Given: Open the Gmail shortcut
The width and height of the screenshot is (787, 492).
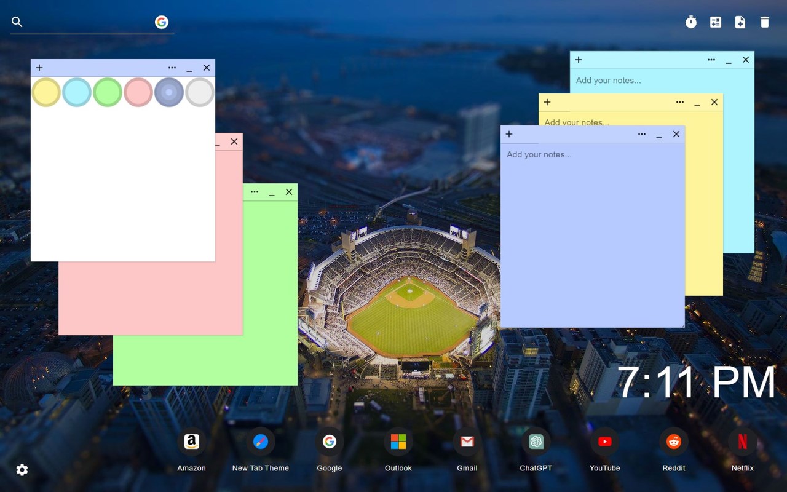Looking at the screenshot, I should pyautogui.click(x=467, y=442).
